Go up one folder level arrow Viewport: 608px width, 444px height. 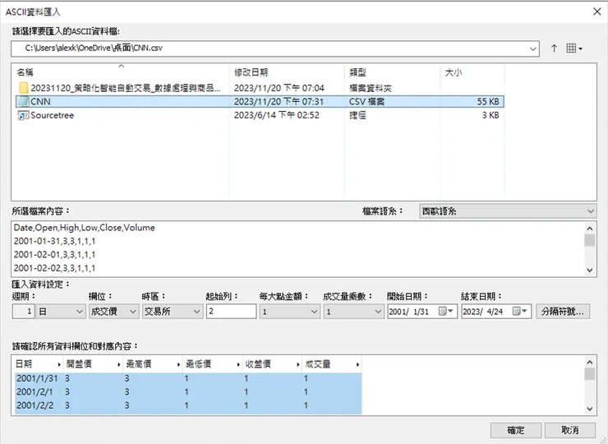pyautogui.click(x=554, y=49)
